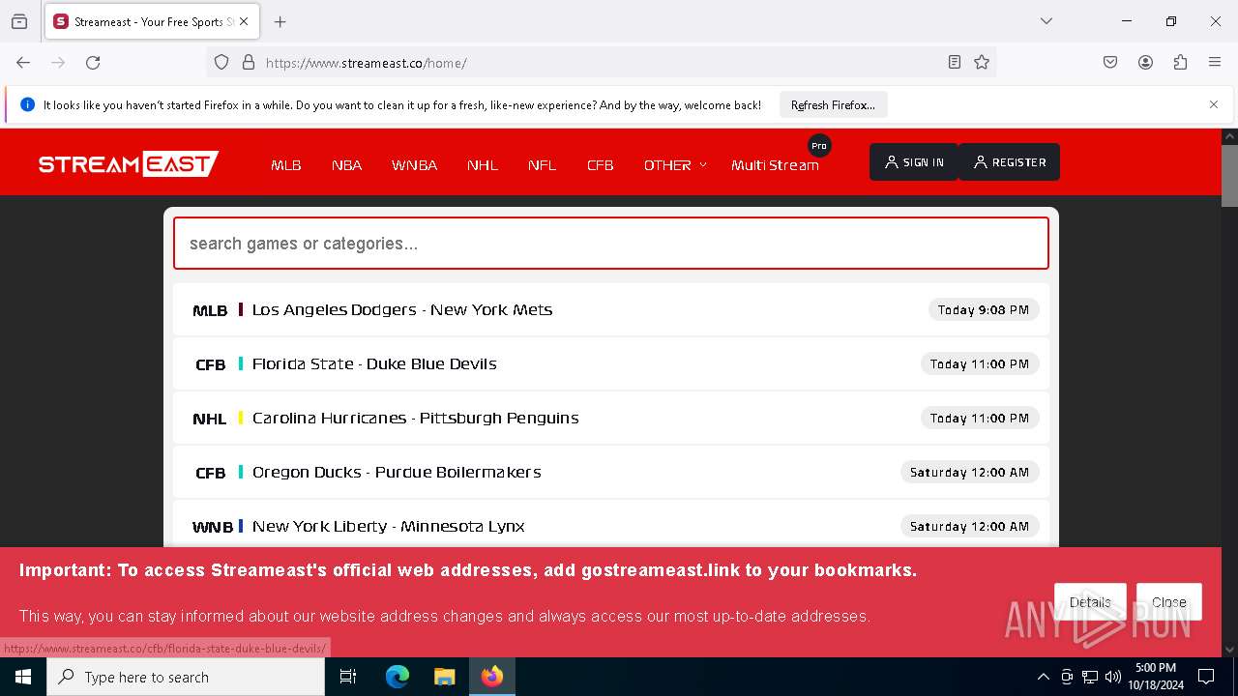
Task: Dismiss the Firefox refresh notification bar
Action: (1214, 104)
